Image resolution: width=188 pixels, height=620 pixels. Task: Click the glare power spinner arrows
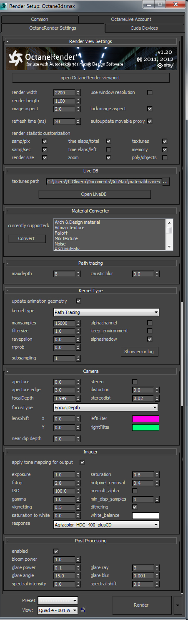point(78,568)
